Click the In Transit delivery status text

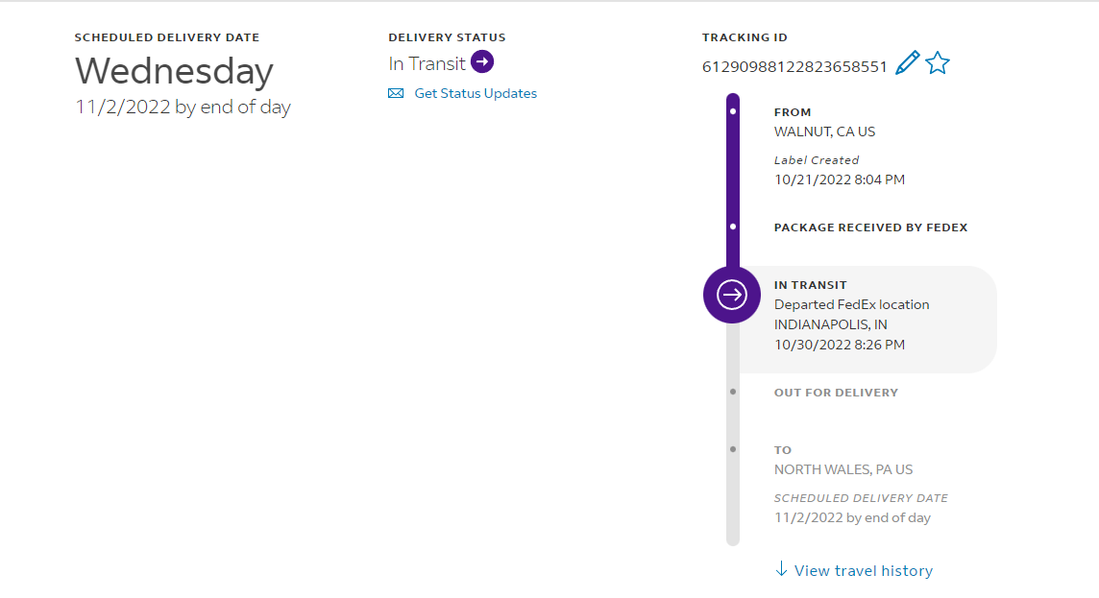427,64
